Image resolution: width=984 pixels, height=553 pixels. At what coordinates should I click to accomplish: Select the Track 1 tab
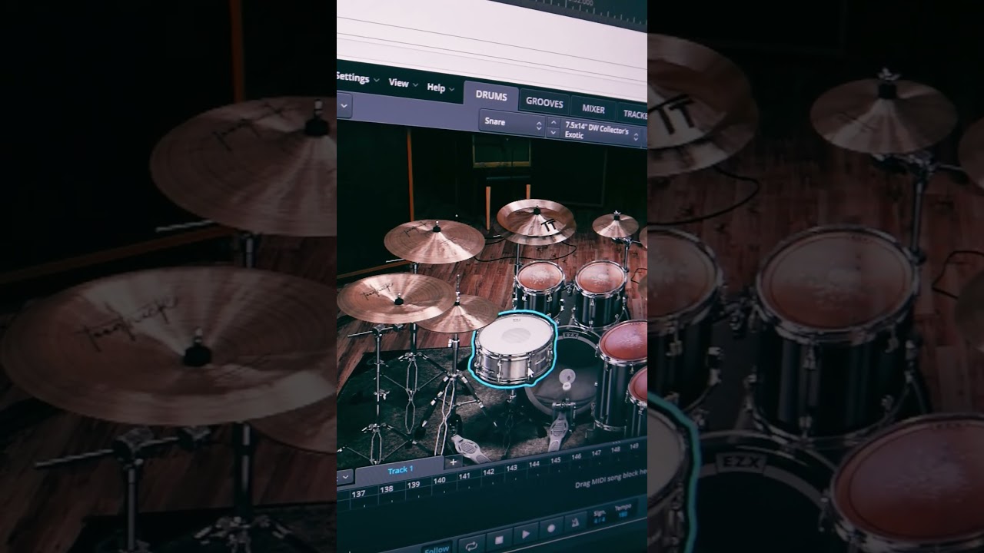[x=400, y=469]
